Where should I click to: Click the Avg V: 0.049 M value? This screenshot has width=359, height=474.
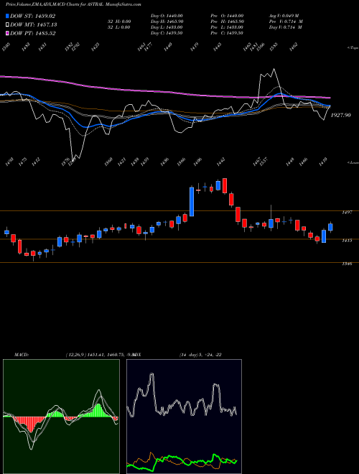[x=284, y=16]
